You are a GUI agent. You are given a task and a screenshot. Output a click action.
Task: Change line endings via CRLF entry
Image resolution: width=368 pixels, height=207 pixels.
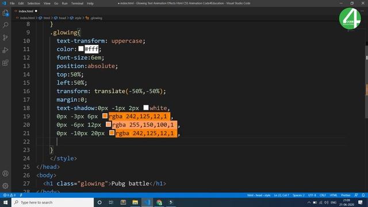click(x=323, y=195)
